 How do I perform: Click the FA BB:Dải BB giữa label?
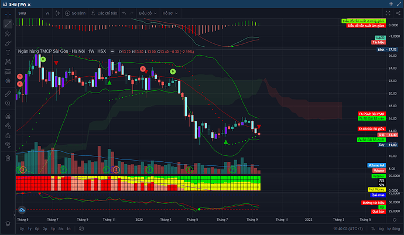tap(372, 129)
